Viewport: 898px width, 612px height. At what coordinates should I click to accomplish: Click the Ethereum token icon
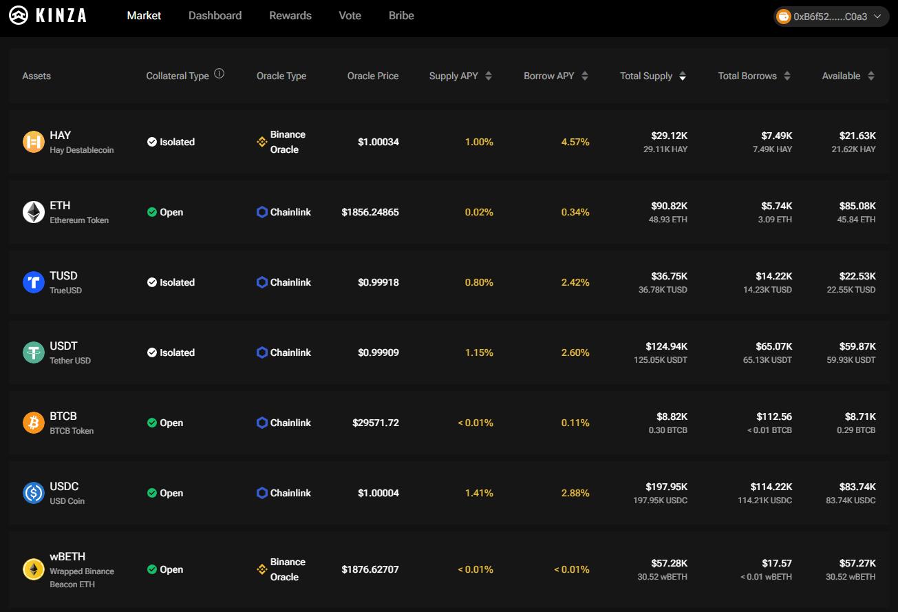tap(34, 212)
